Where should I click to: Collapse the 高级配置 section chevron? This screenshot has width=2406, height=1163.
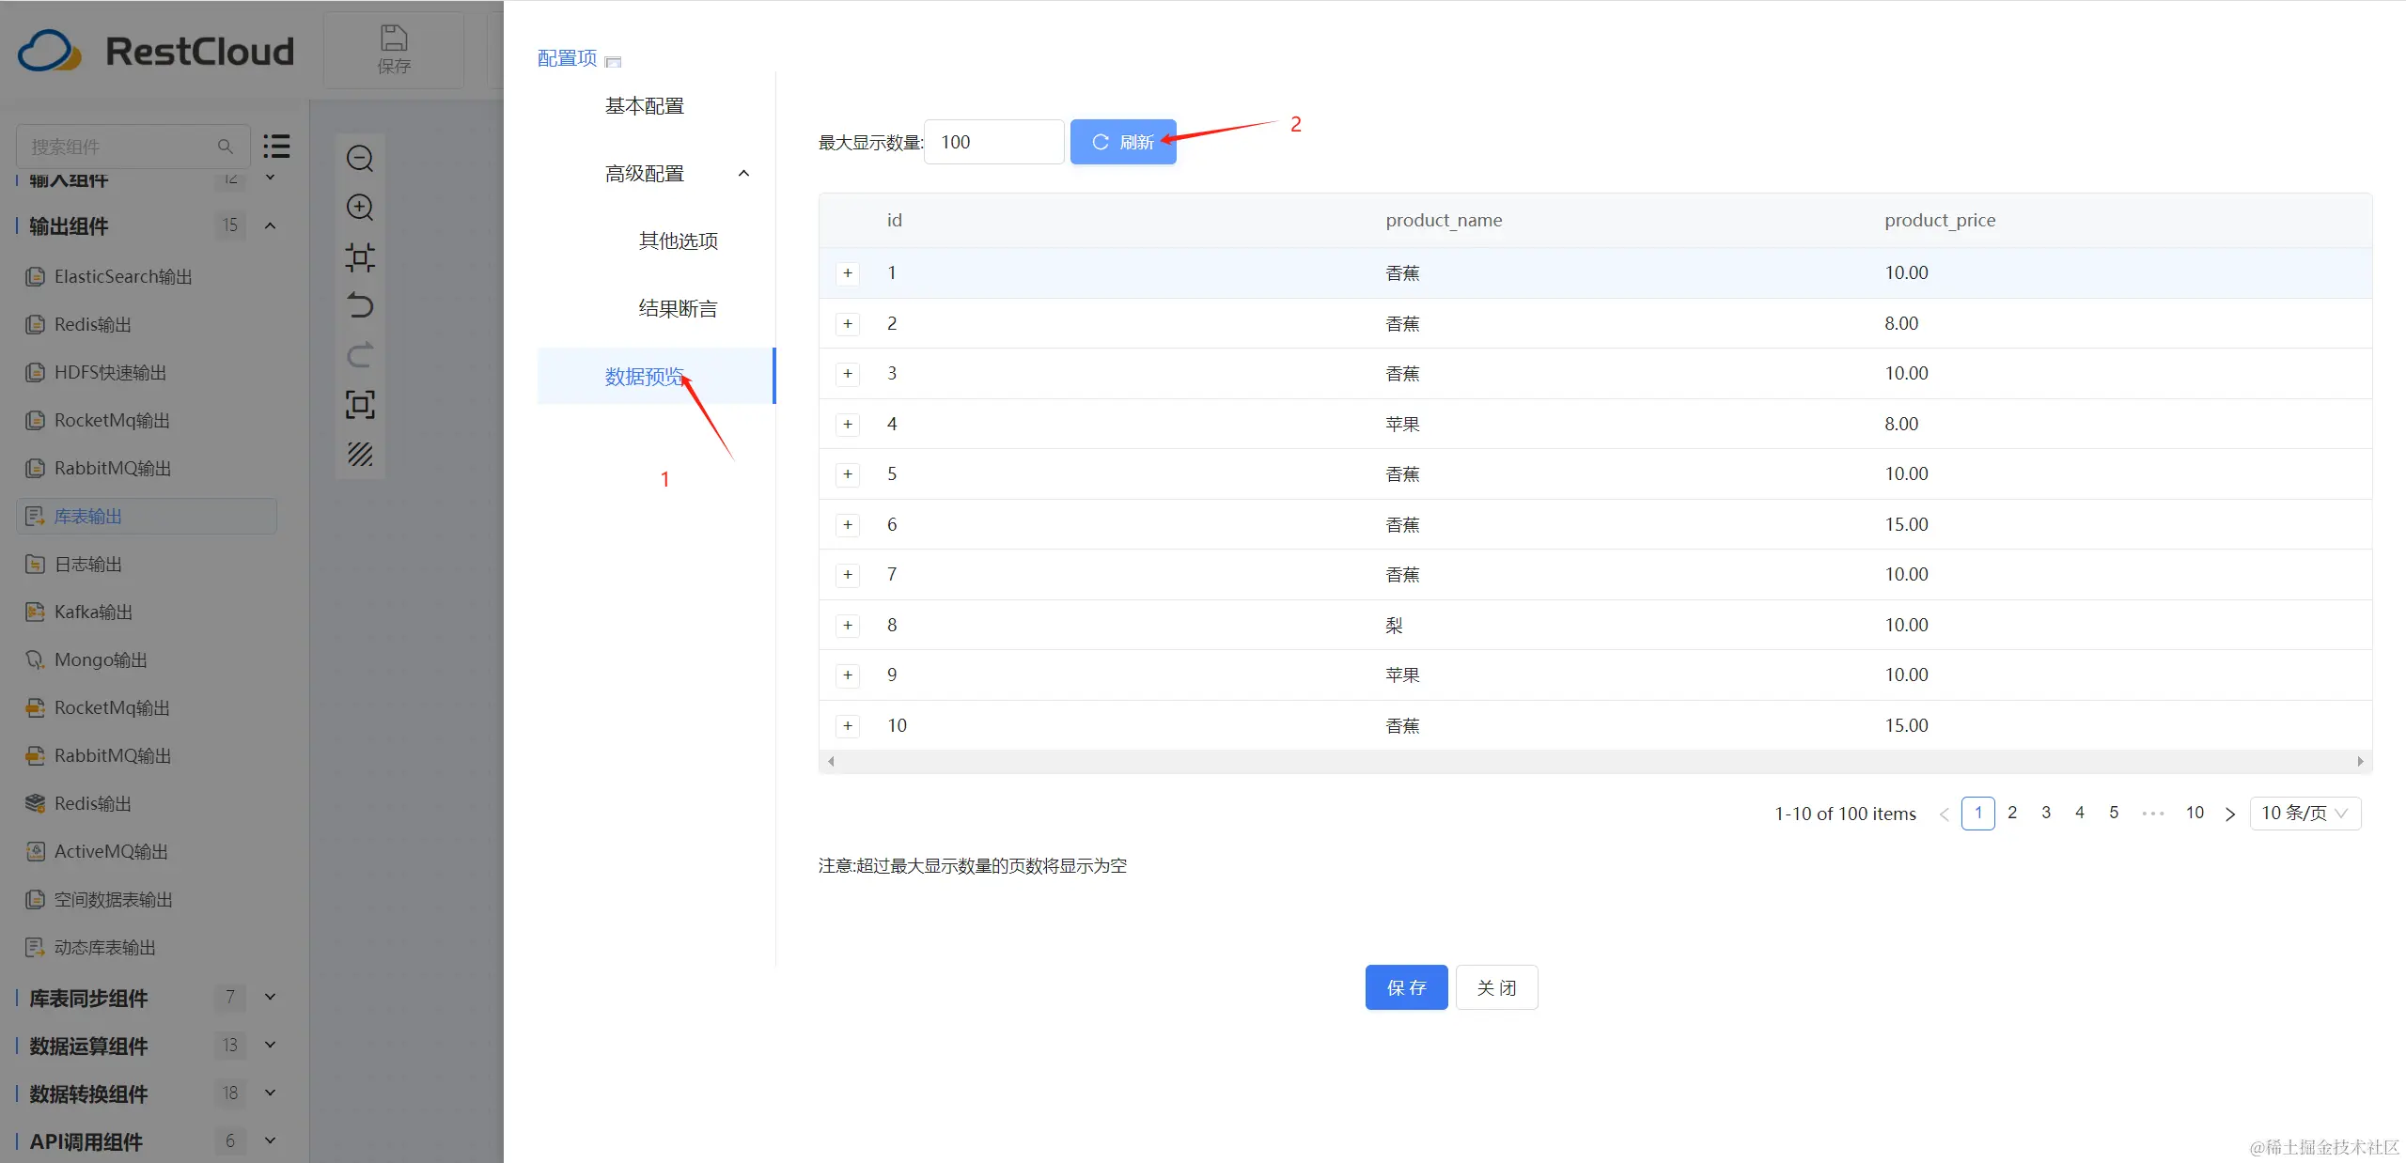(743, 174)
